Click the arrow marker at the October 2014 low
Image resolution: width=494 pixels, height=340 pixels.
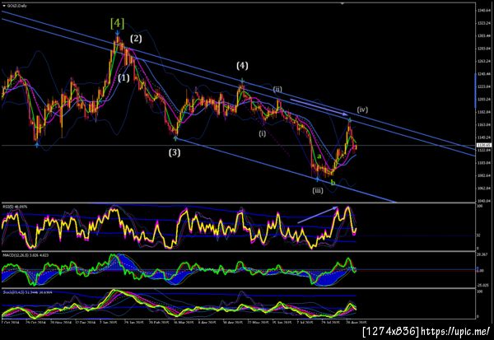(37, 145)
